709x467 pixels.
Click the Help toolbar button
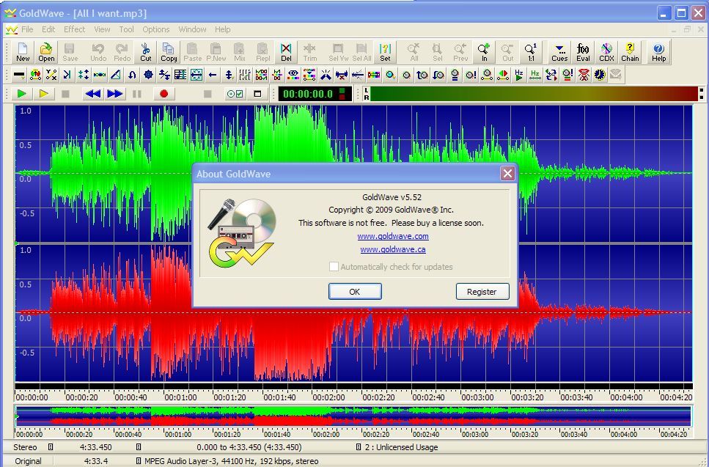point(658,52)
